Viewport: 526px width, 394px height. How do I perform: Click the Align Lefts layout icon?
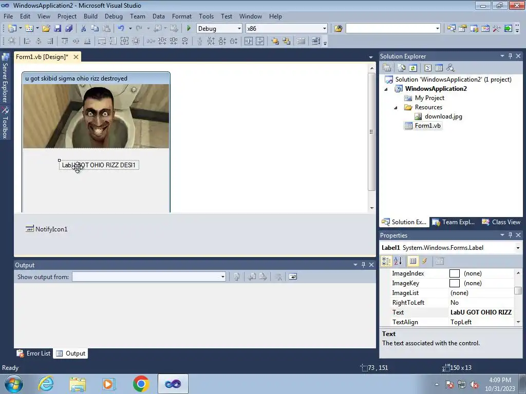[27, 41]
